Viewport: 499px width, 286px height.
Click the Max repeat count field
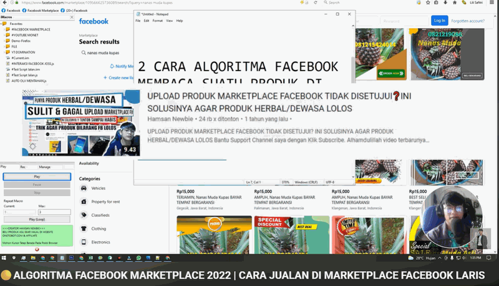[x=54, y=212]
